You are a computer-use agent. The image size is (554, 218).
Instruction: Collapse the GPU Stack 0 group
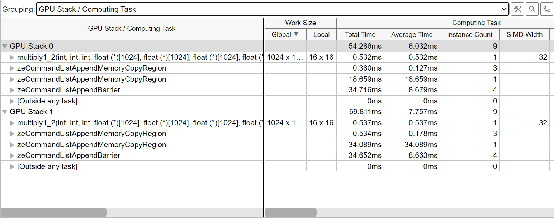coord(5,47)
